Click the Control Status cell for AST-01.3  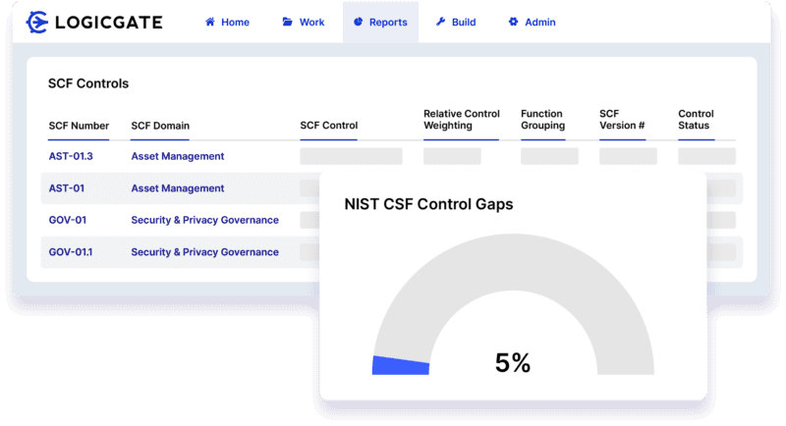click(706, 156)
